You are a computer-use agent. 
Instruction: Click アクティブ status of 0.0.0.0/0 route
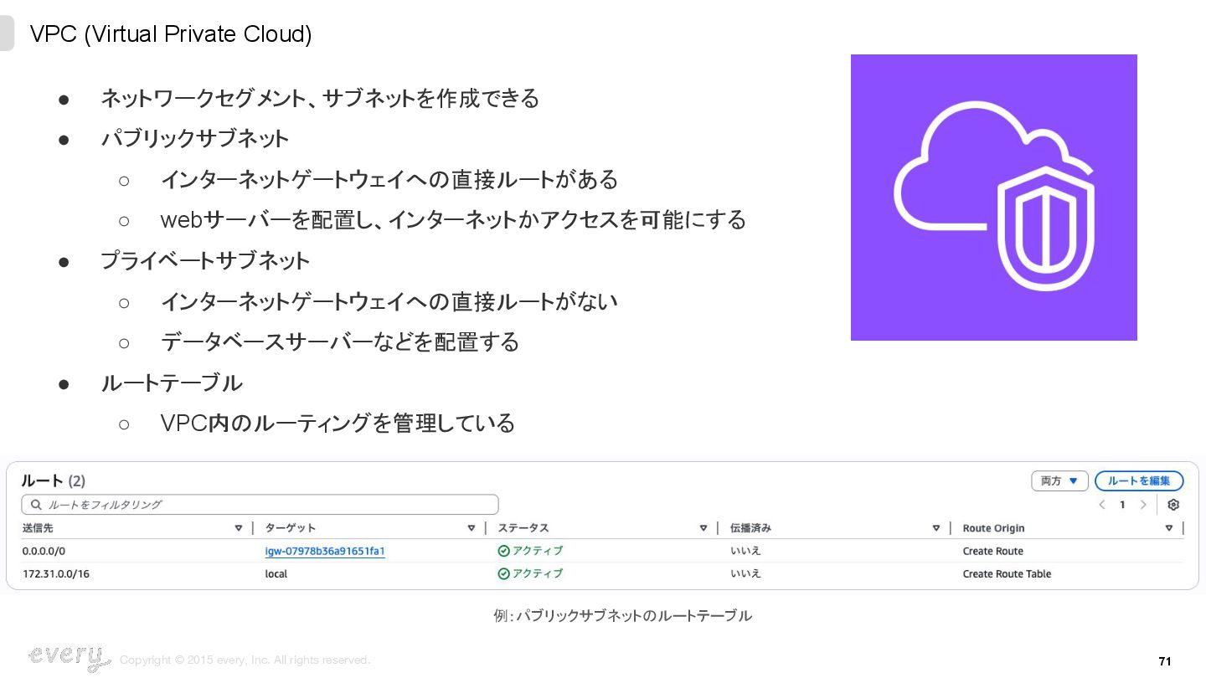click(x=530, y=551)
